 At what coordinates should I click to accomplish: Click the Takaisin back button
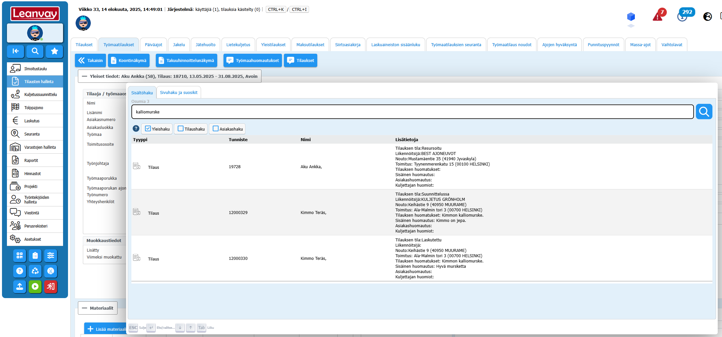[90, 60]
